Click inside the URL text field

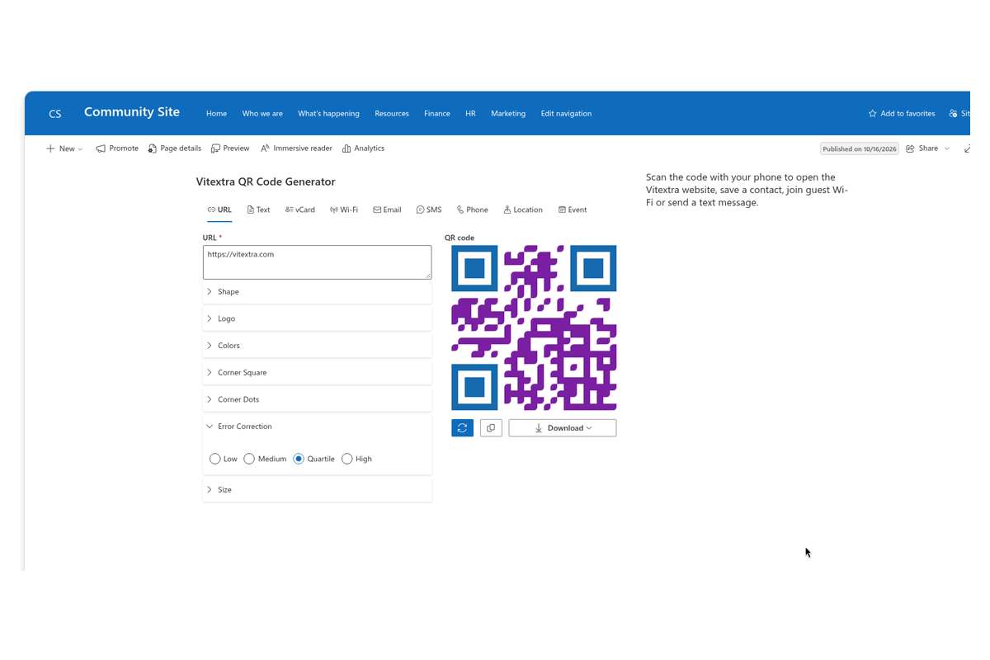tap(317, 262)
